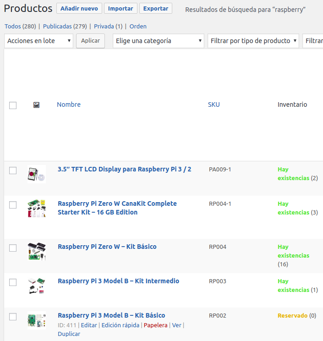This screenshot has width=323, height=341.
Task: Filter by Publicadas (279)
Action: 65,26
